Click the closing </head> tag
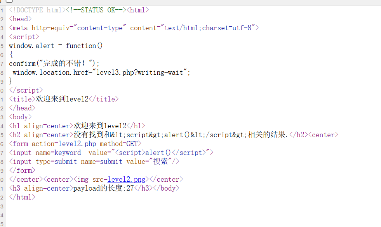381x227 pixels. pos(22,108)
